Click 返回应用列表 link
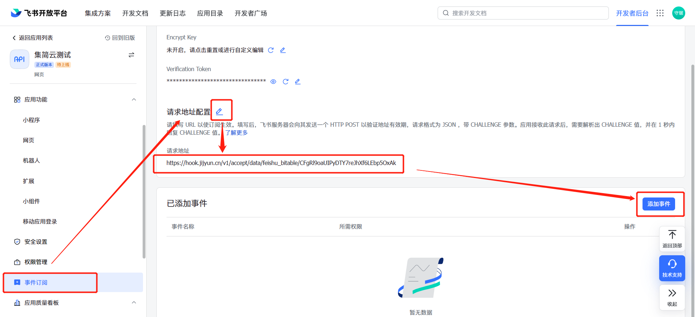Viewport: 695px width, 317px height. [x=36, y=38]
